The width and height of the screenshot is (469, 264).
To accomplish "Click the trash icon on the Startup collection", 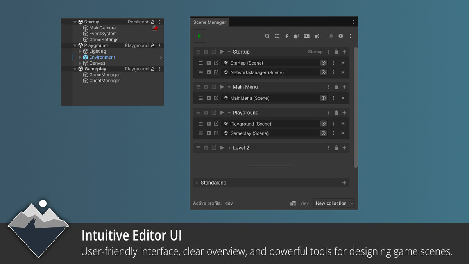I will click(336, 51).
